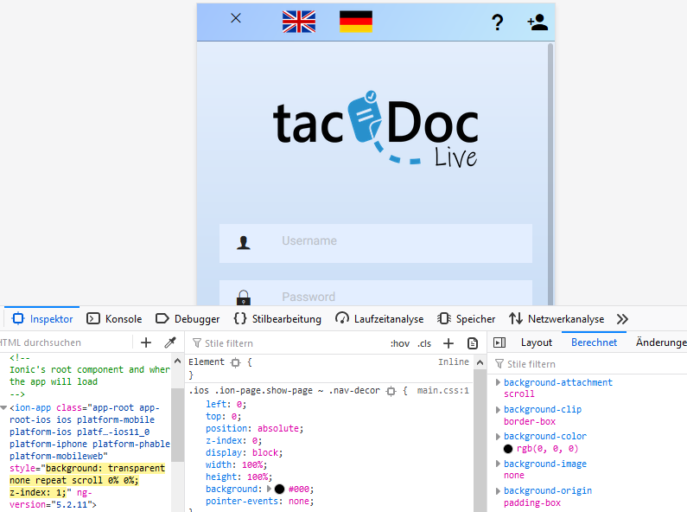Focus the HTML durchsuchen search field

pyautogui.click(x=66, y=342)
